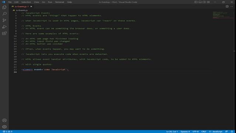
Task: Click comment starting "// Often, when events happen"
Action: (63, 49)
